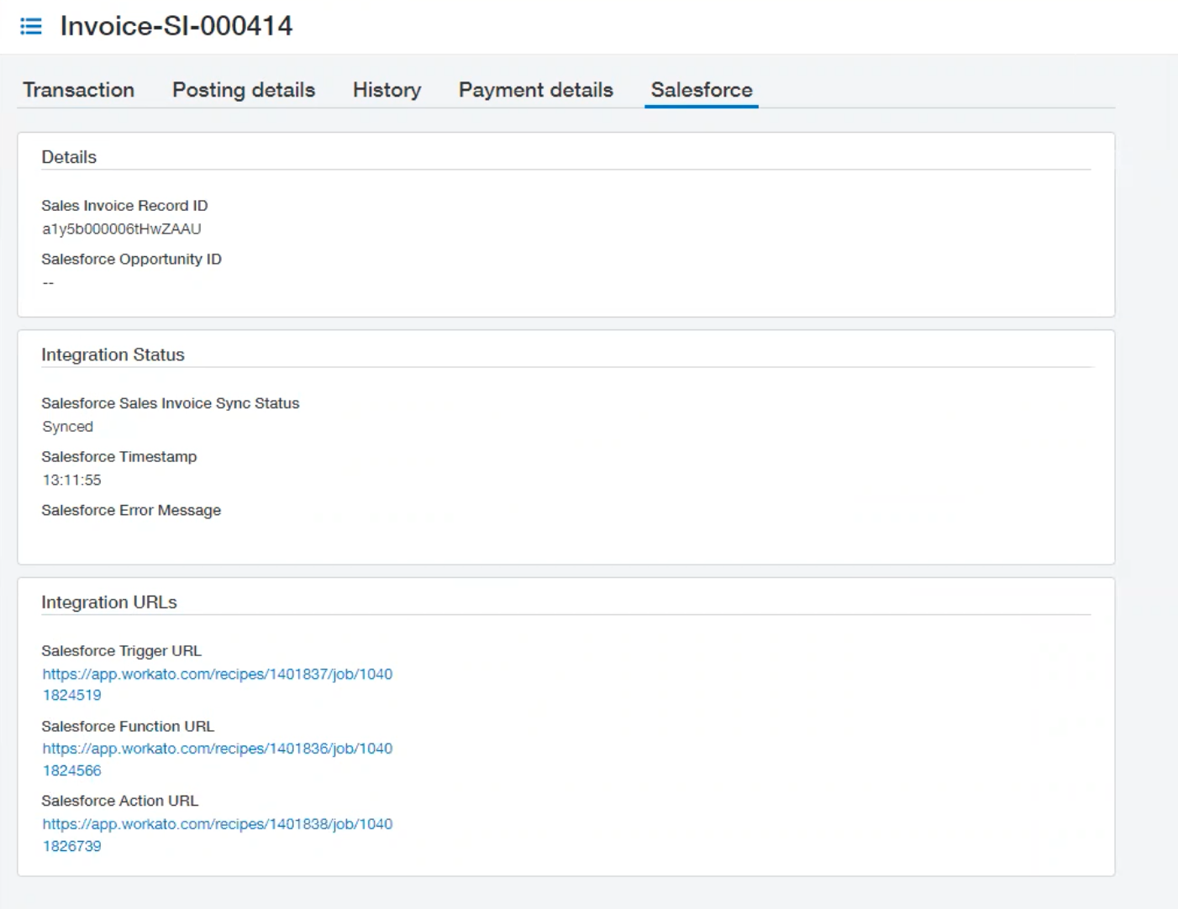Open the list menu beside Invoice-SI-000414 title
This screenshot has width=1178, height=909.
(31, 26)
